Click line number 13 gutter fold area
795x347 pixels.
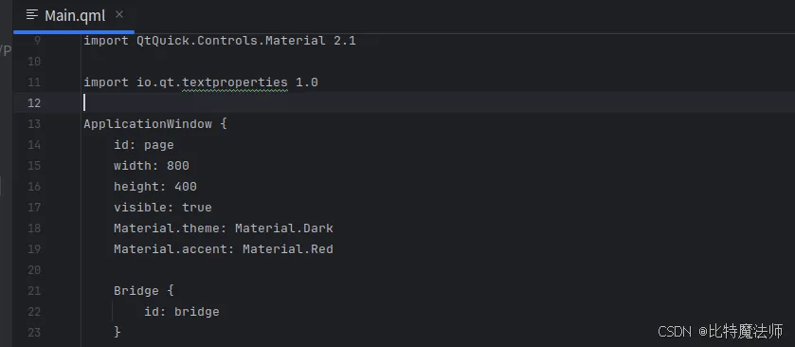click(x=34, y=124)
